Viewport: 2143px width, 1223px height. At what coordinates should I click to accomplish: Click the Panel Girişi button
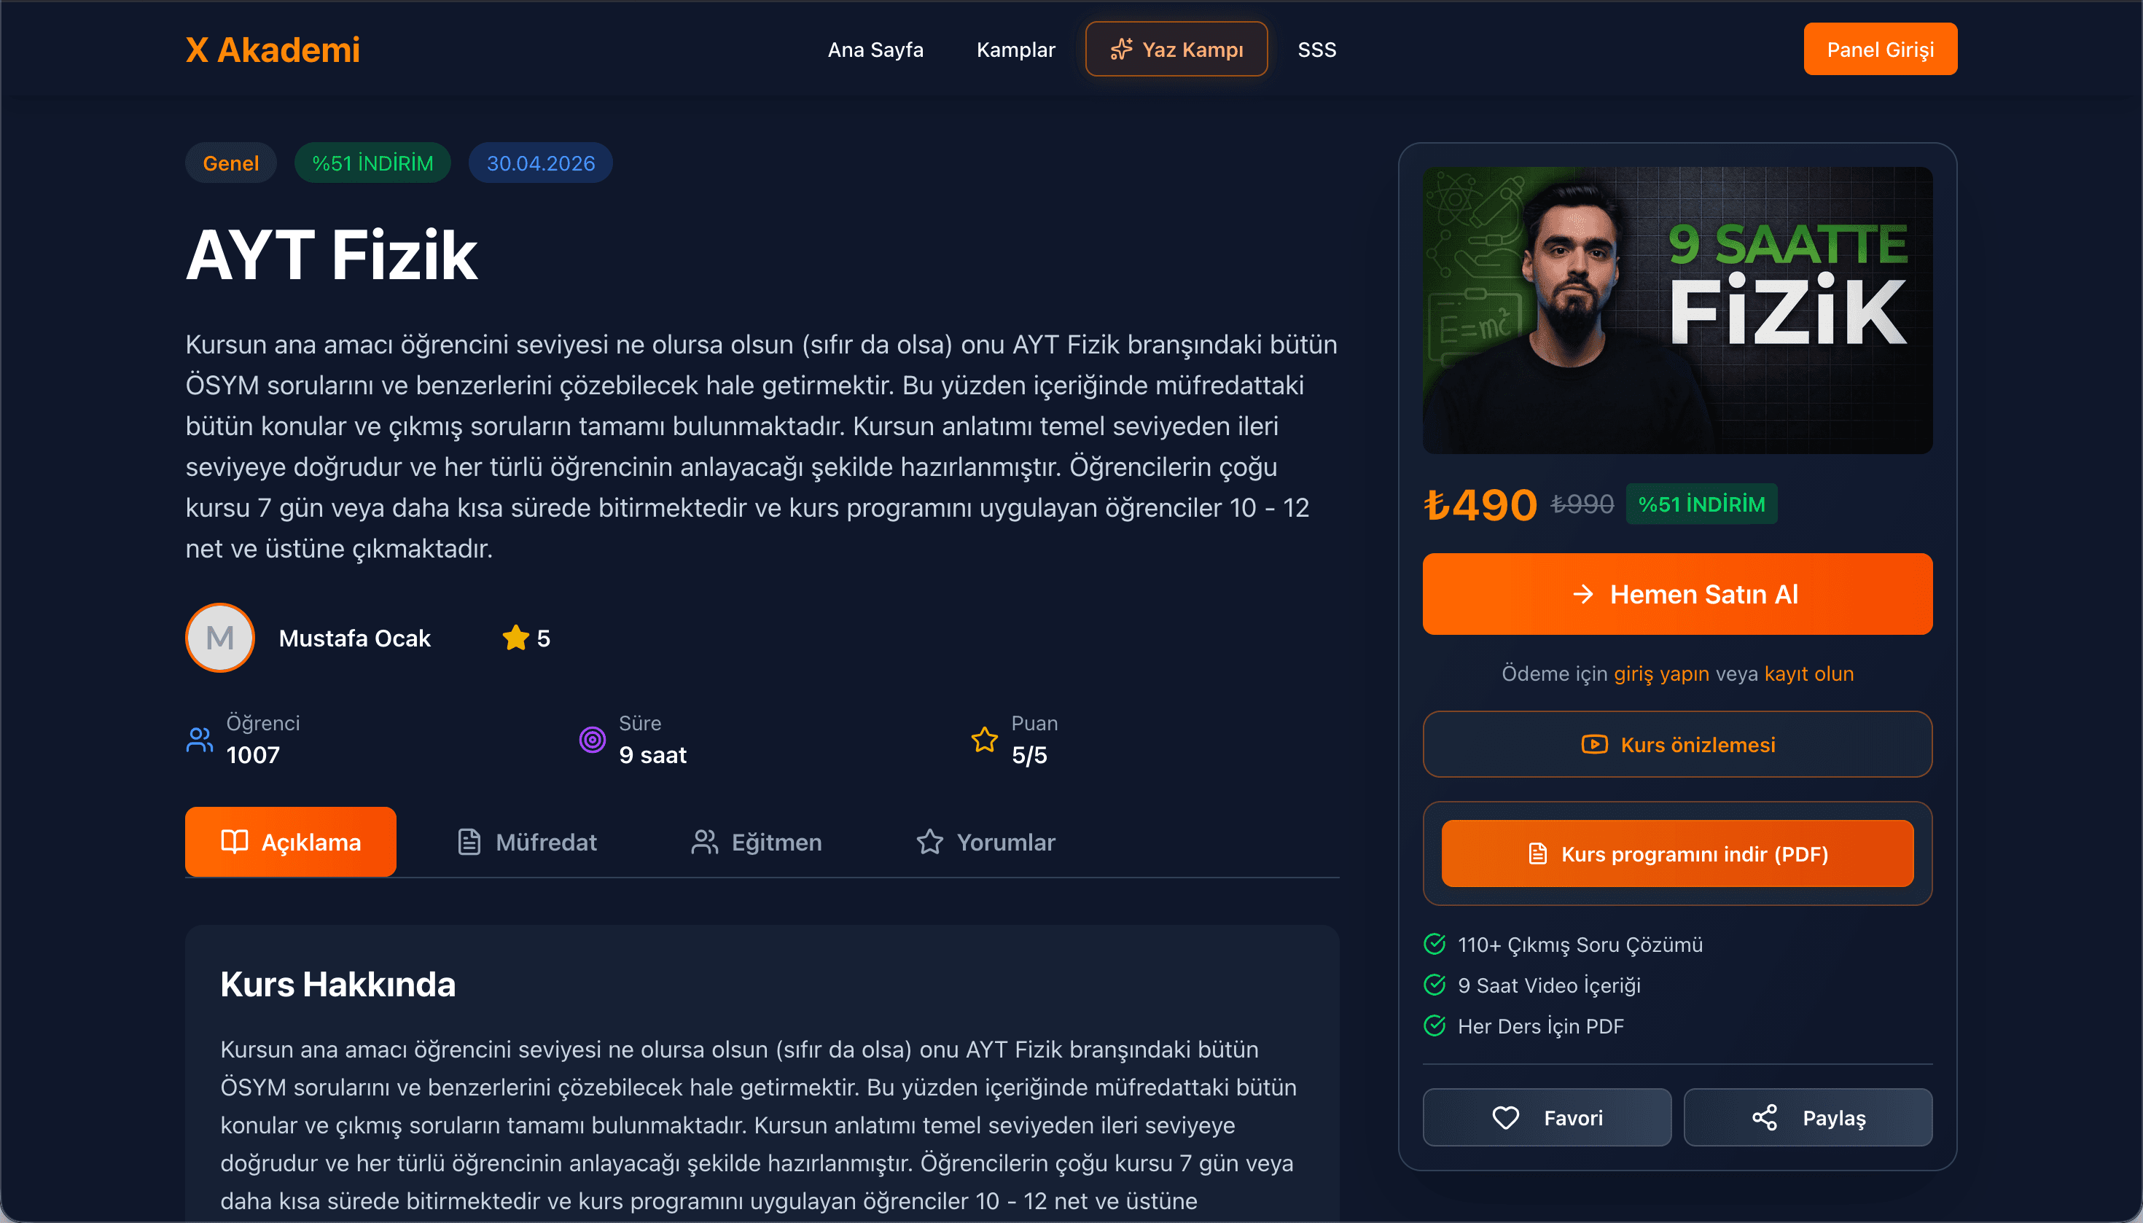(1880, 50)
